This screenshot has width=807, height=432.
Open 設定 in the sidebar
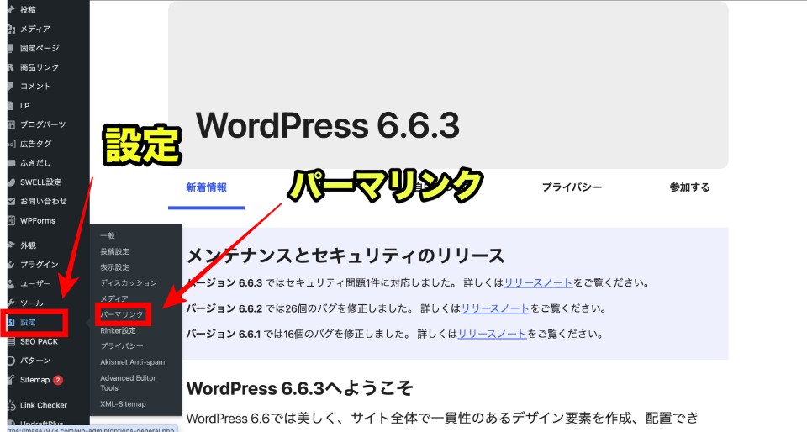28,323
